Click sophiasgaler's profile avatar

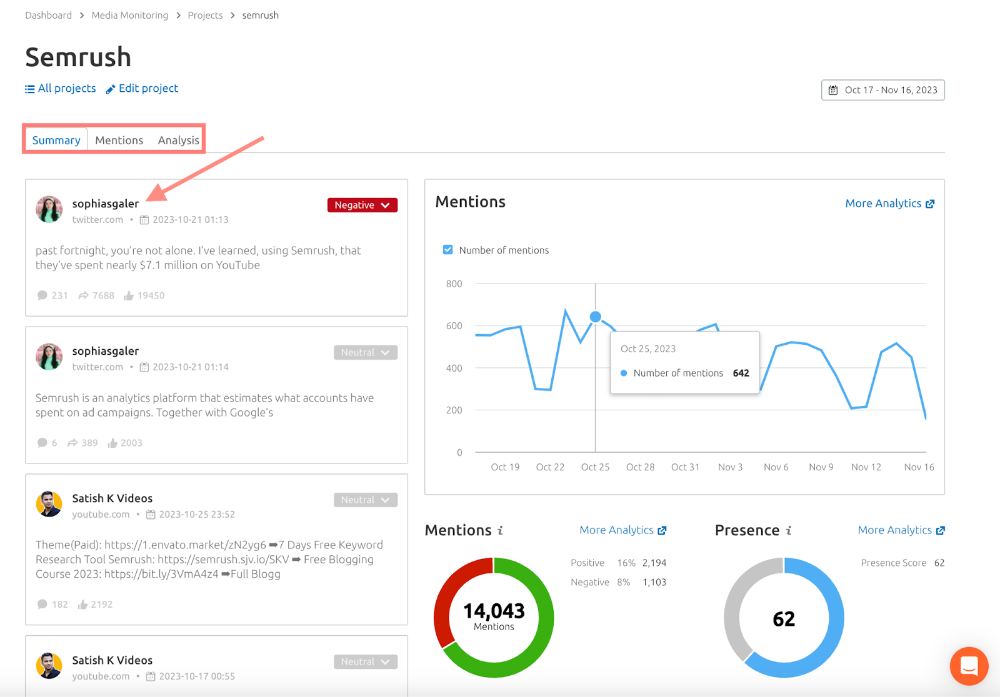tap(49, 209)
